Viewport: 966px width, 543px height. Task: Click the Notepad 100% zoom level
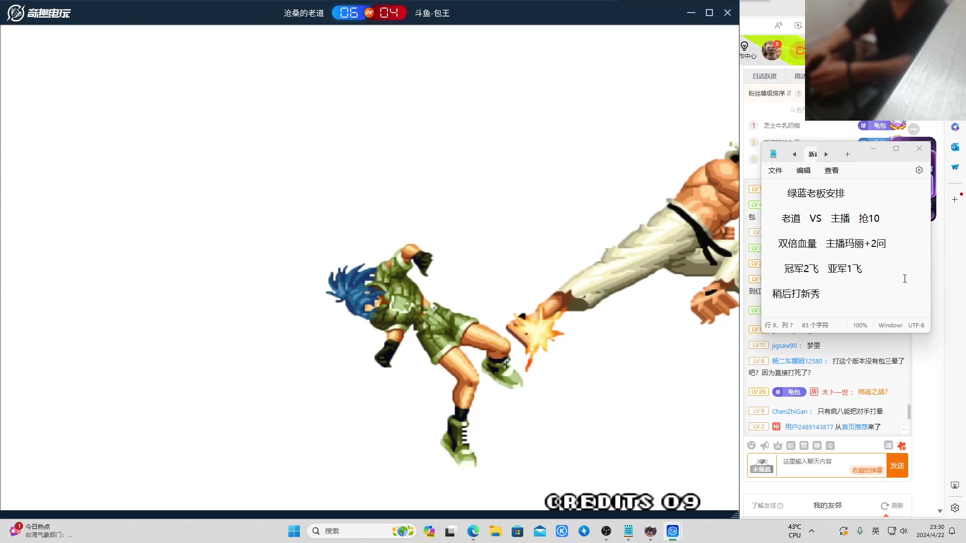pos(860,325)
